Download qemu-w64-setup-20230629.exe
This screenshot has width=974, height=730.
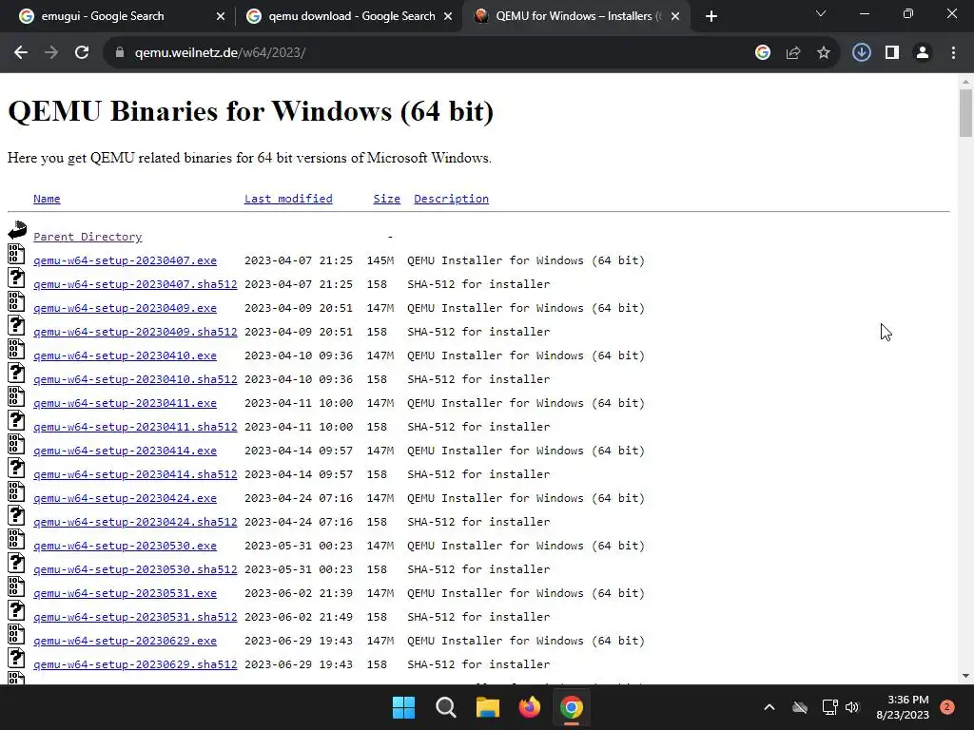coord(125,642)
